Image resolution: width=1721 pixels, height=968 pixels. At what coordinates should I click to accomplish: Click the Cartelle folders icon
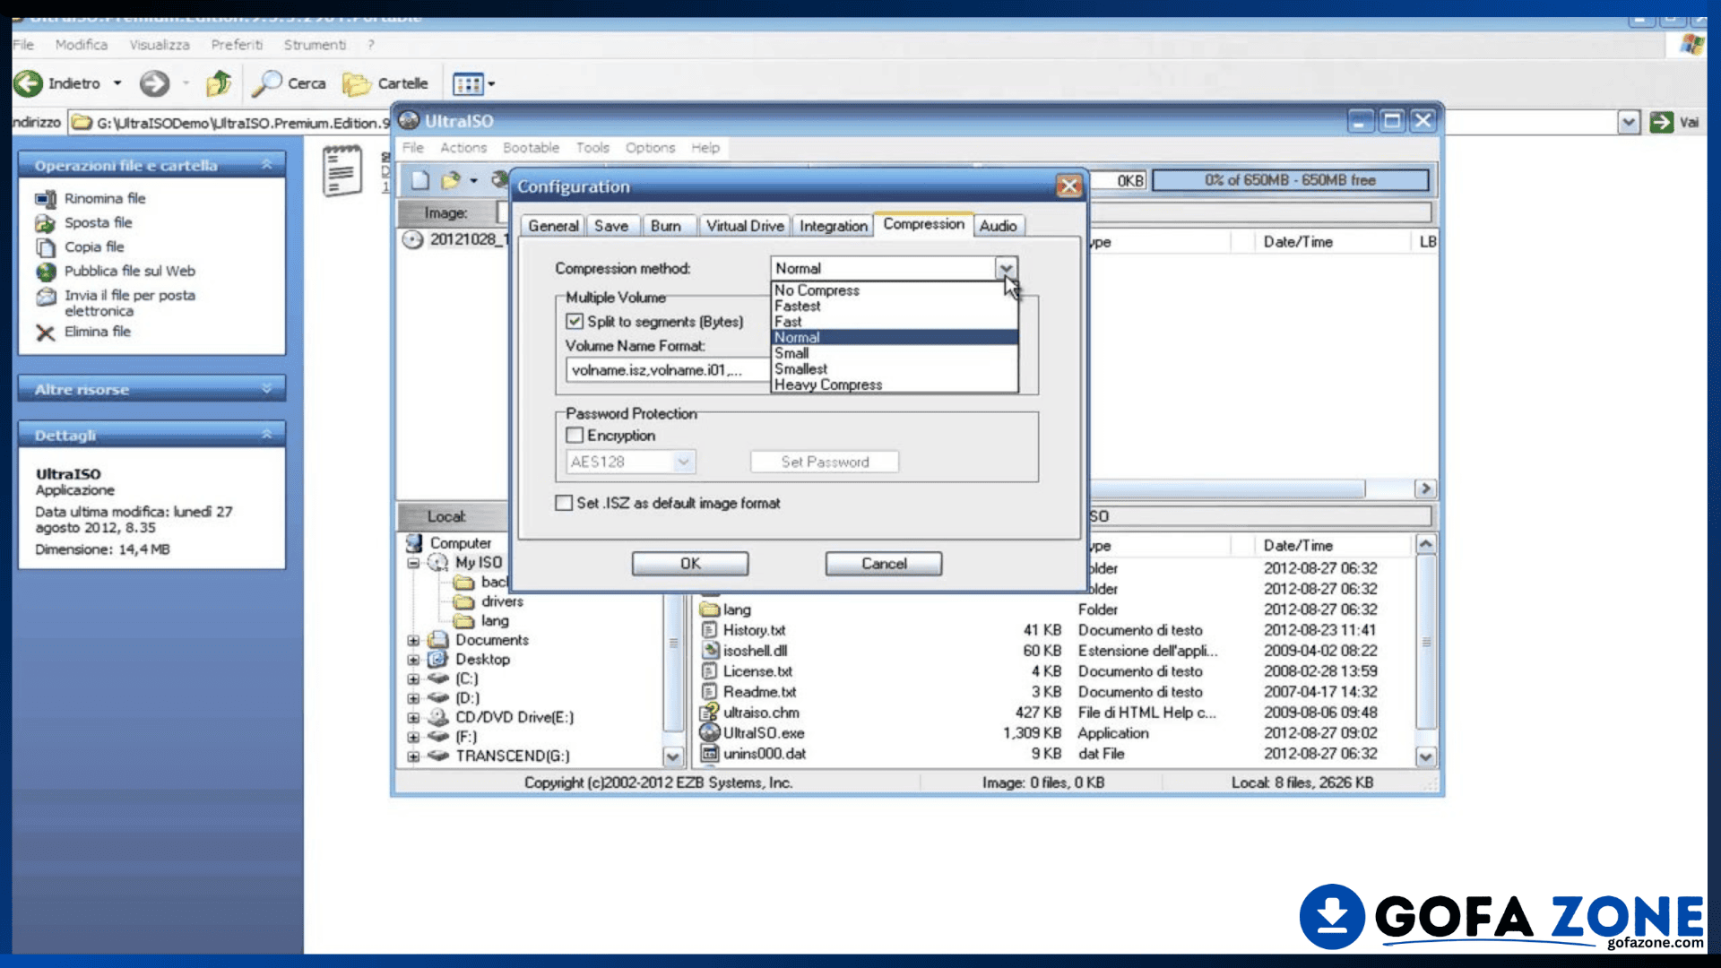click(357, 84)
